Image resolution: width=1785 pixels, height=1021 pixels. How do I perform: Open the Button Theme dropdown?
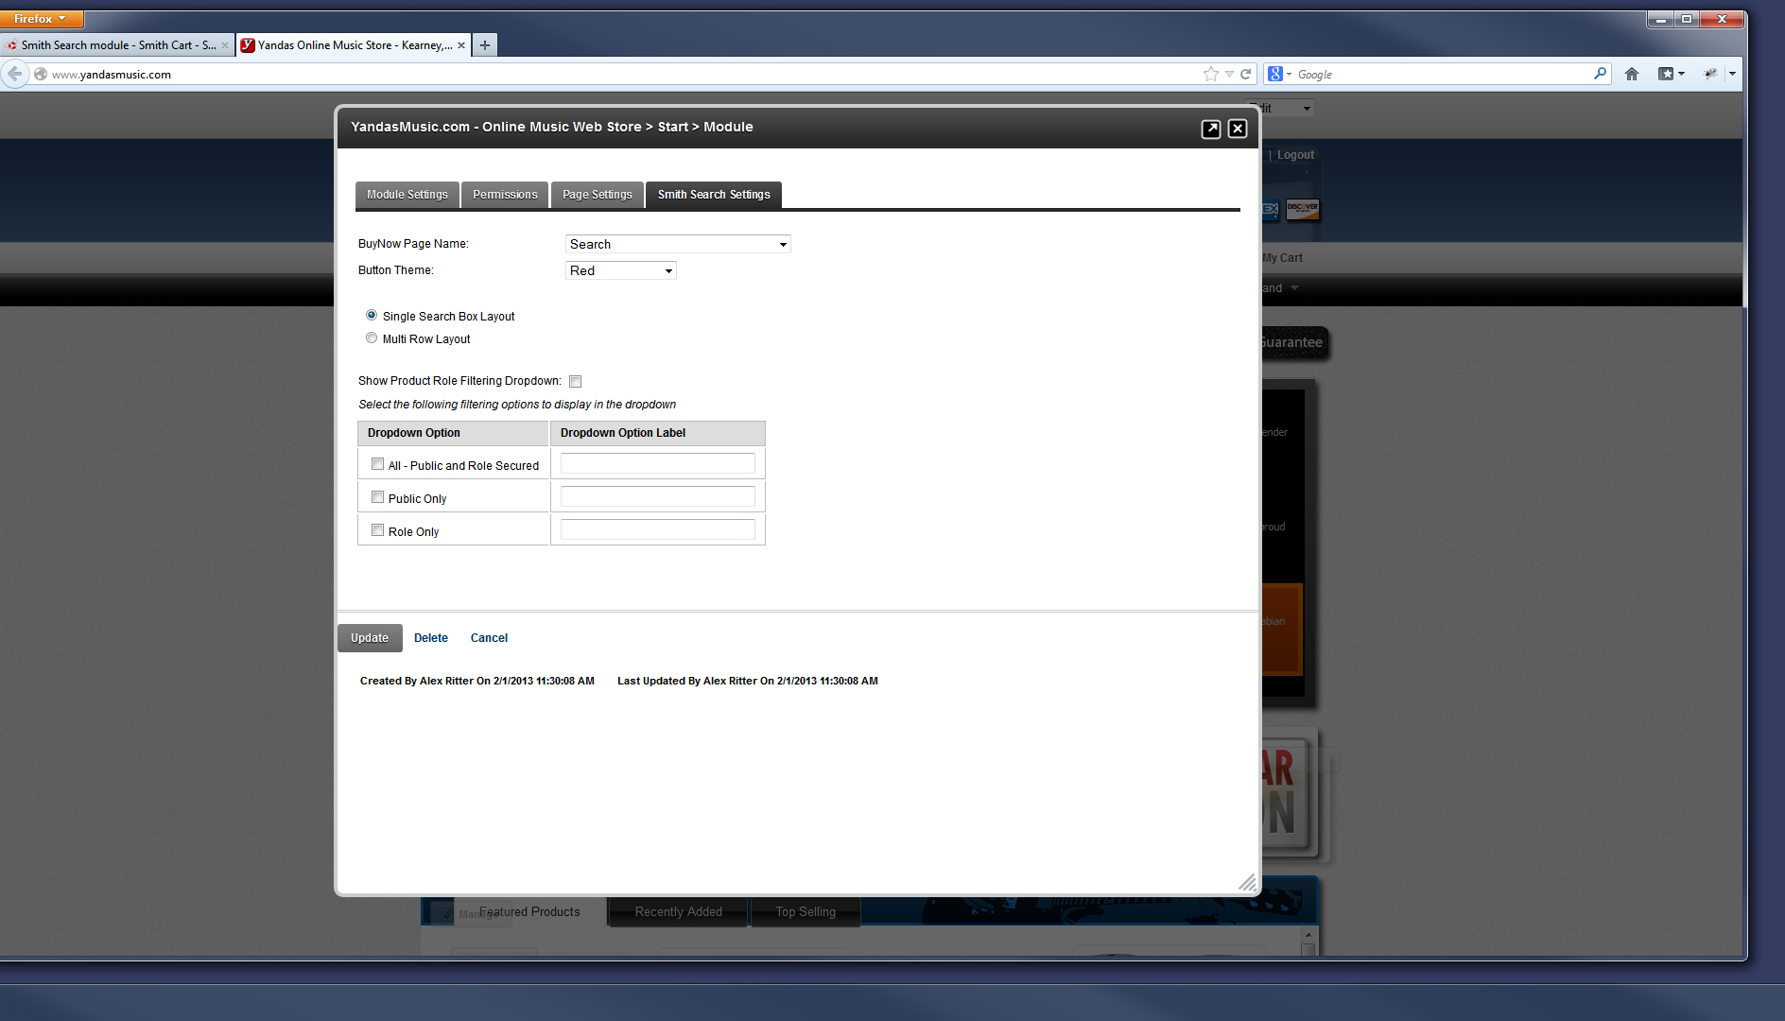pos(620,270)
